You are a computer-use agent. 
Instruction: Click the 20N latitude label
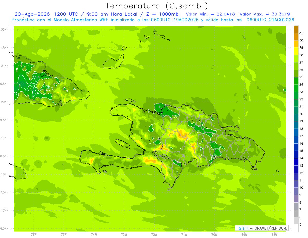click(x=4, y=102)
